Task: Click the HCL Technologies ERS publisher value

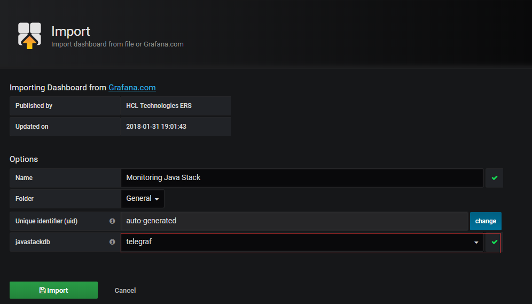Action: (x=159, y=106)
